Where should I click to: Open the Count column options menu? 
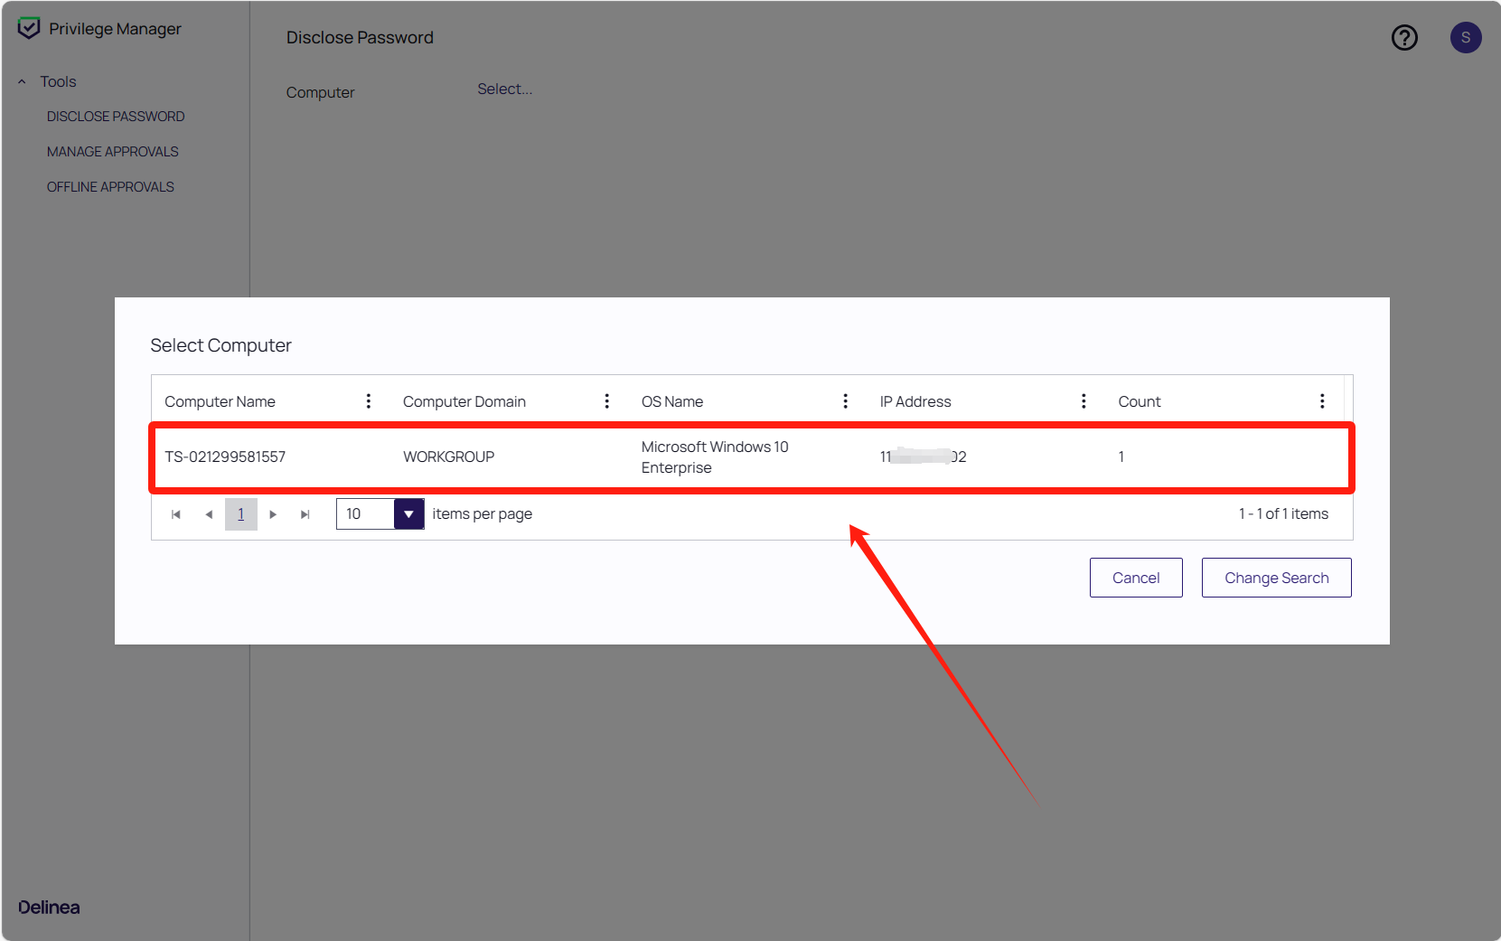click(x=1321, y=401)
